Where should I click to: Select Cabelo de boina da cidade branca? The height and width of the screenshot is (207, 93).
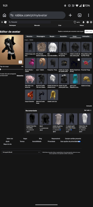[53, 79]
